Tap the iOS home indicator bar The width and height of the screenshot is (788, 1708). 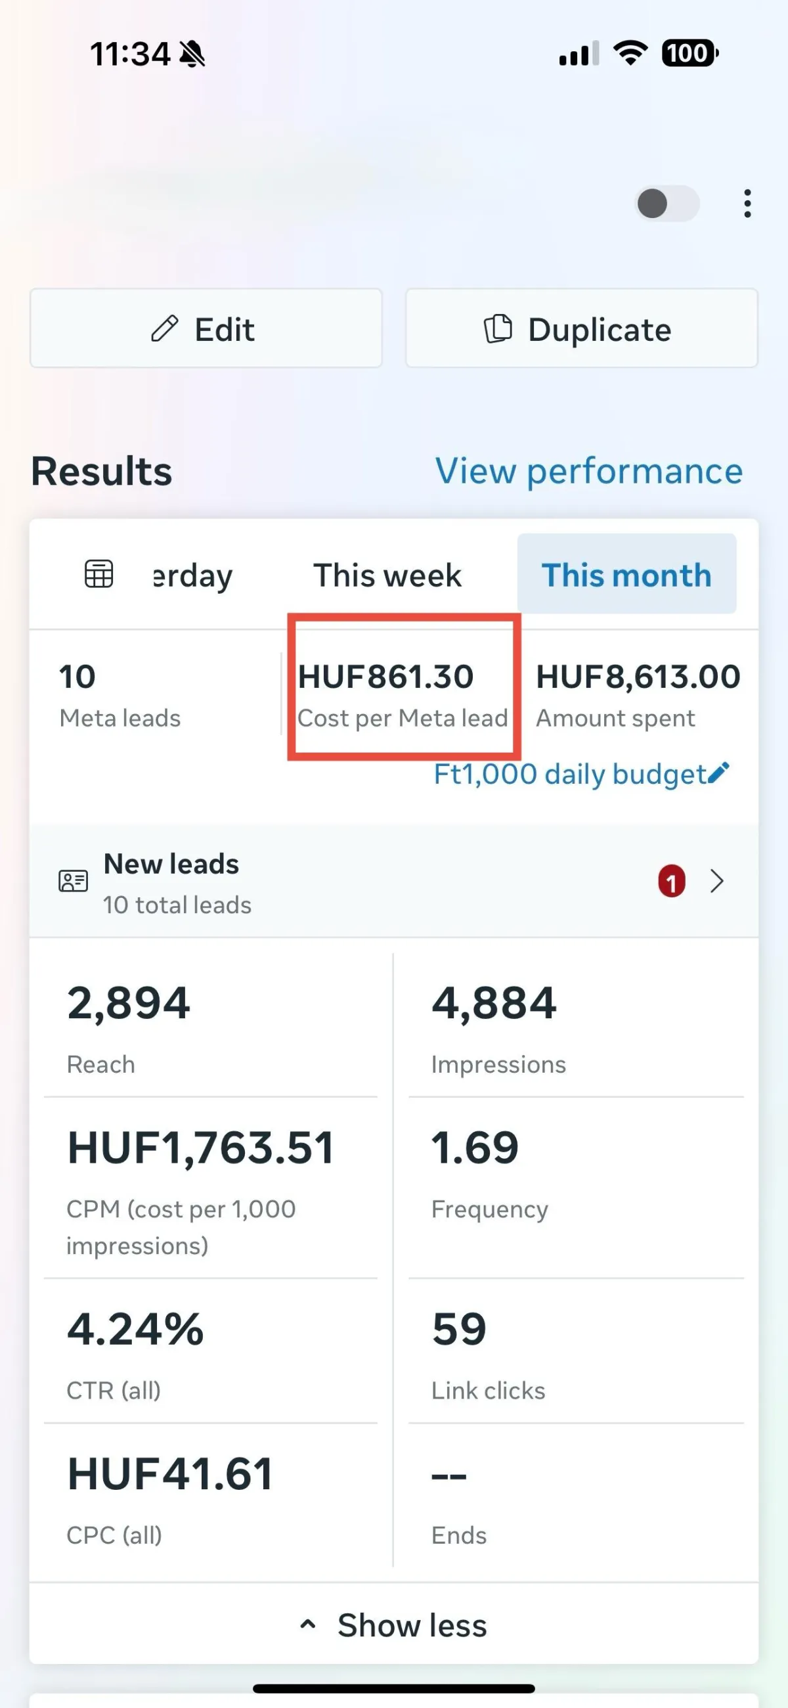click(x=393, y=1688)
